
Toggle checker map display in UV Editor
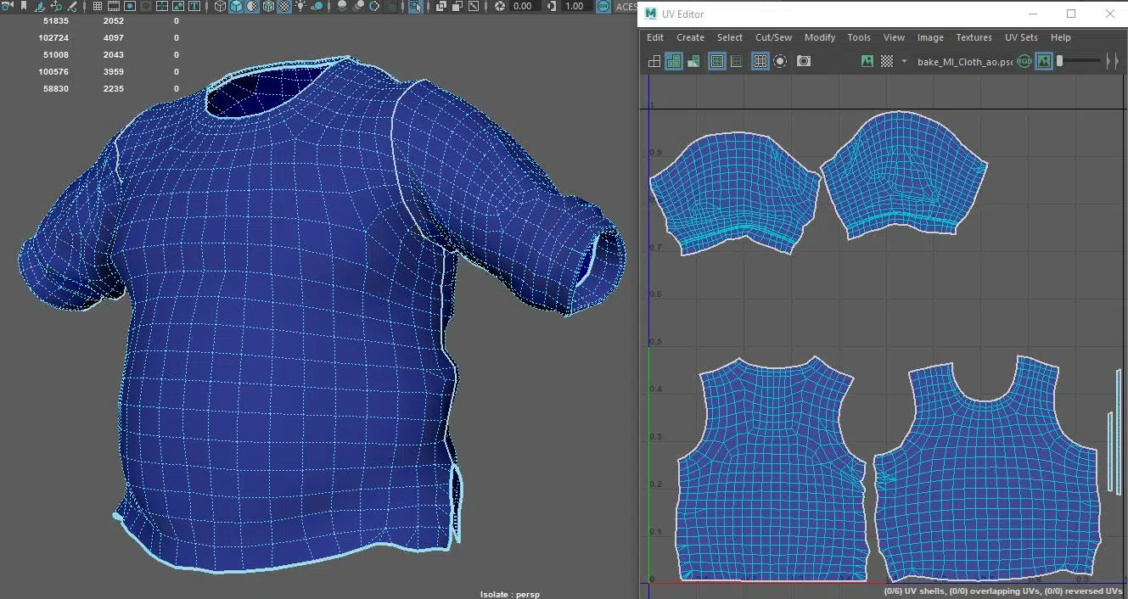887,61
